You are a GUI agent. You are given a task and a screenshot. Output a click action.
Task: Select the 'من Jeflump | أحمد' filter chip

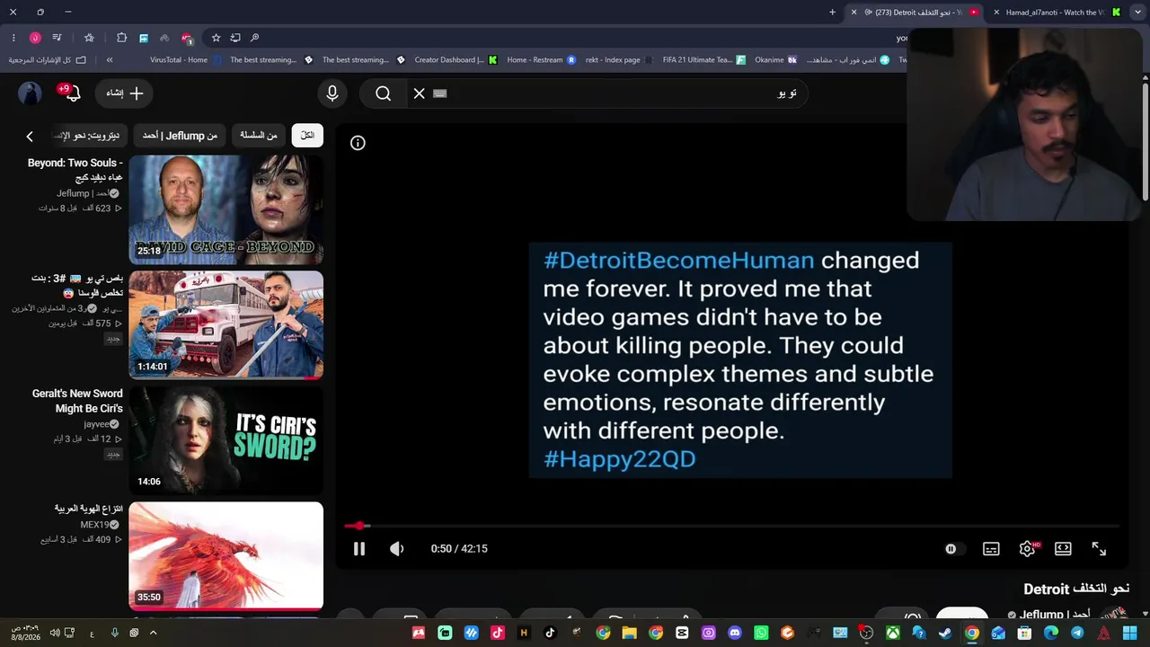180,136
